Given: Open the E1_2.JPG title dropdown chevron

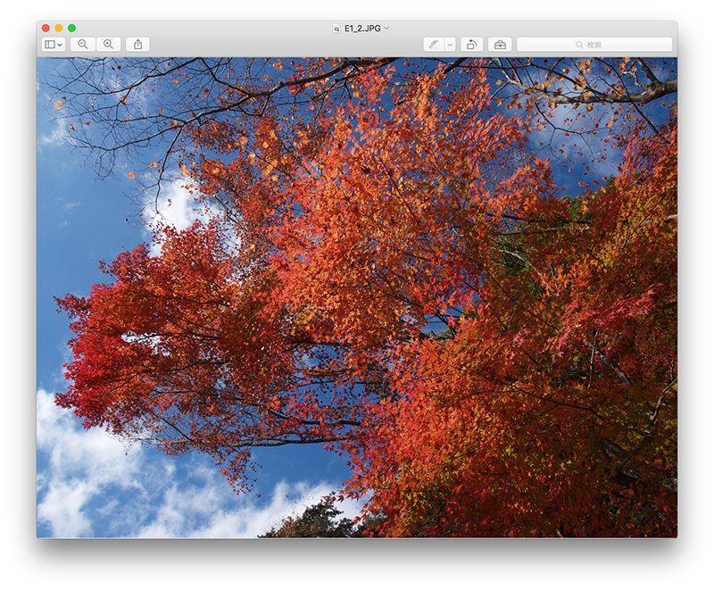Looking at the screenshot, I should 386,29.
